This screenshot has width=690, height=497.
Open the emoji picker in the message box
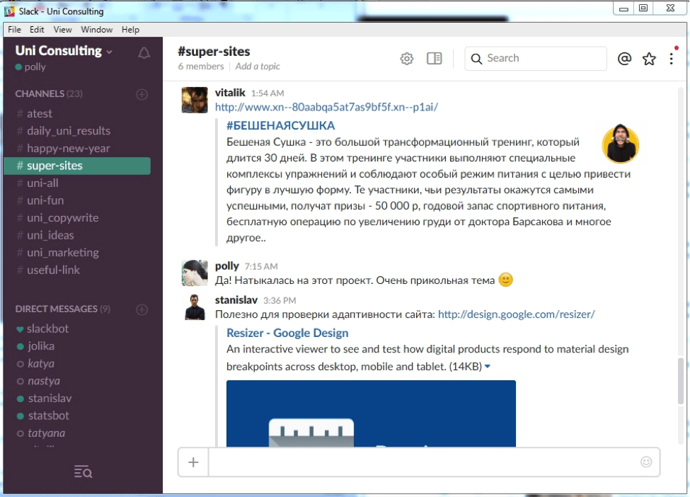point(645,462)
